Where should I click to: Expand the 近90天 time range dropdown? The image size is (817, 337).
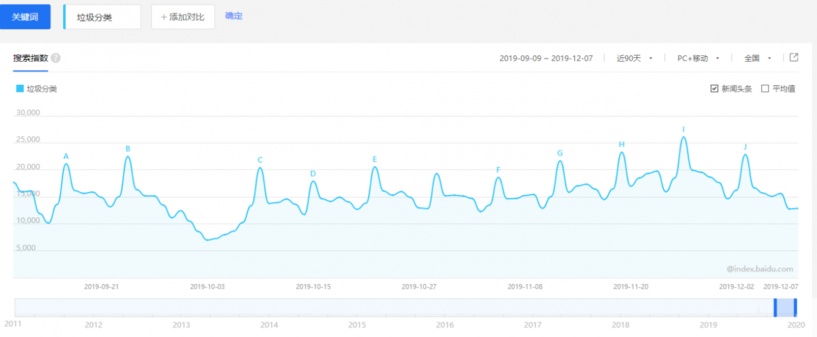(x=634, y=58)
